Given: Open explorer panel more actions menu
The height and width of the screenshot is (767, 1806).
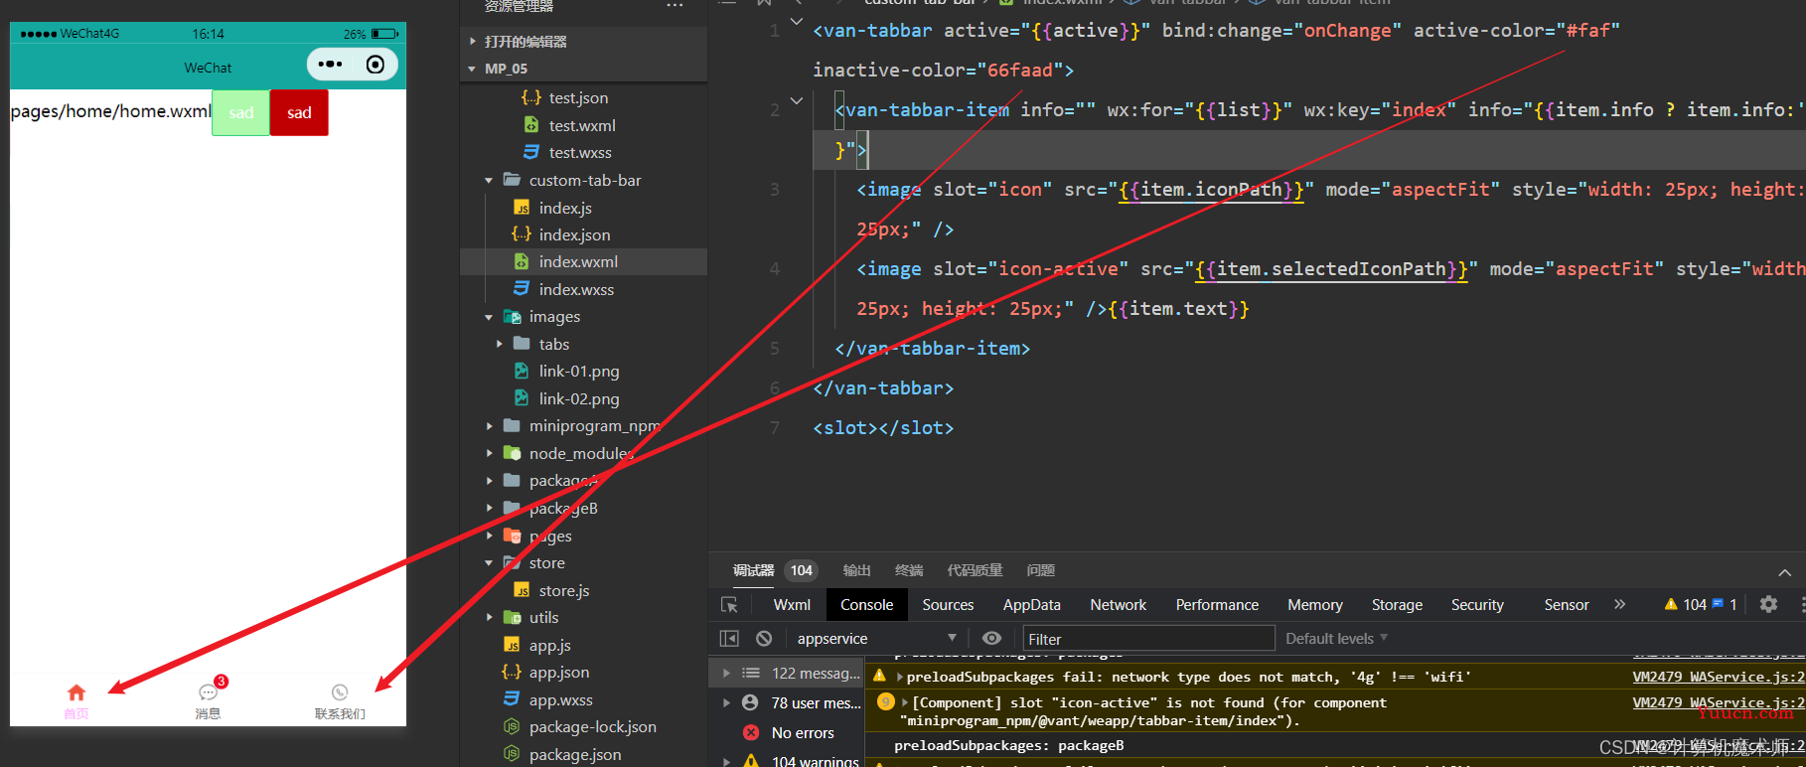Looking at the screenshot, I should [675, 6].
